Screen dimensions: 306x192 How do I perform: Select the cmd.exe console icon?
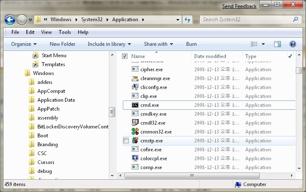tap(135, 105)
